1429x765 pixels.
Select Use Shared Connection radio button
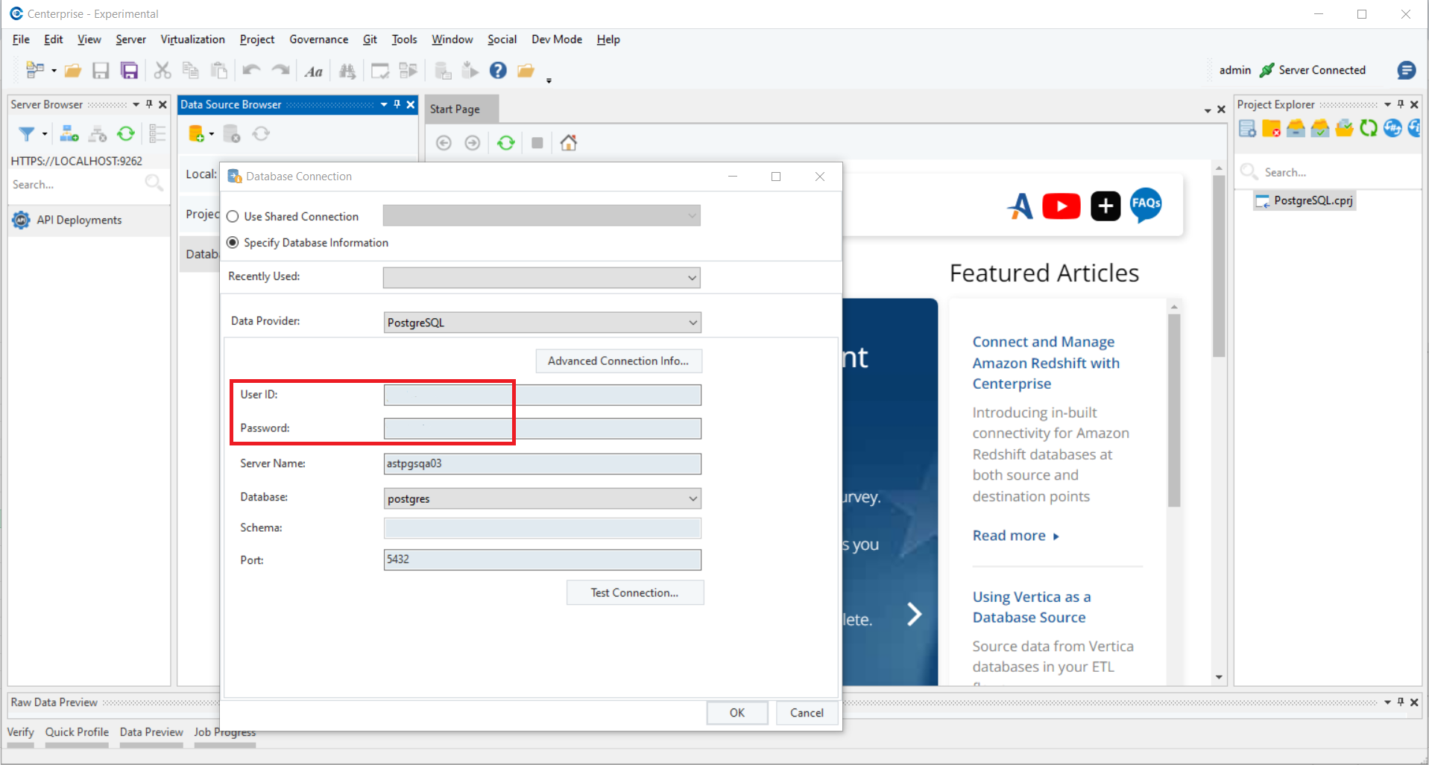(233, 217)
